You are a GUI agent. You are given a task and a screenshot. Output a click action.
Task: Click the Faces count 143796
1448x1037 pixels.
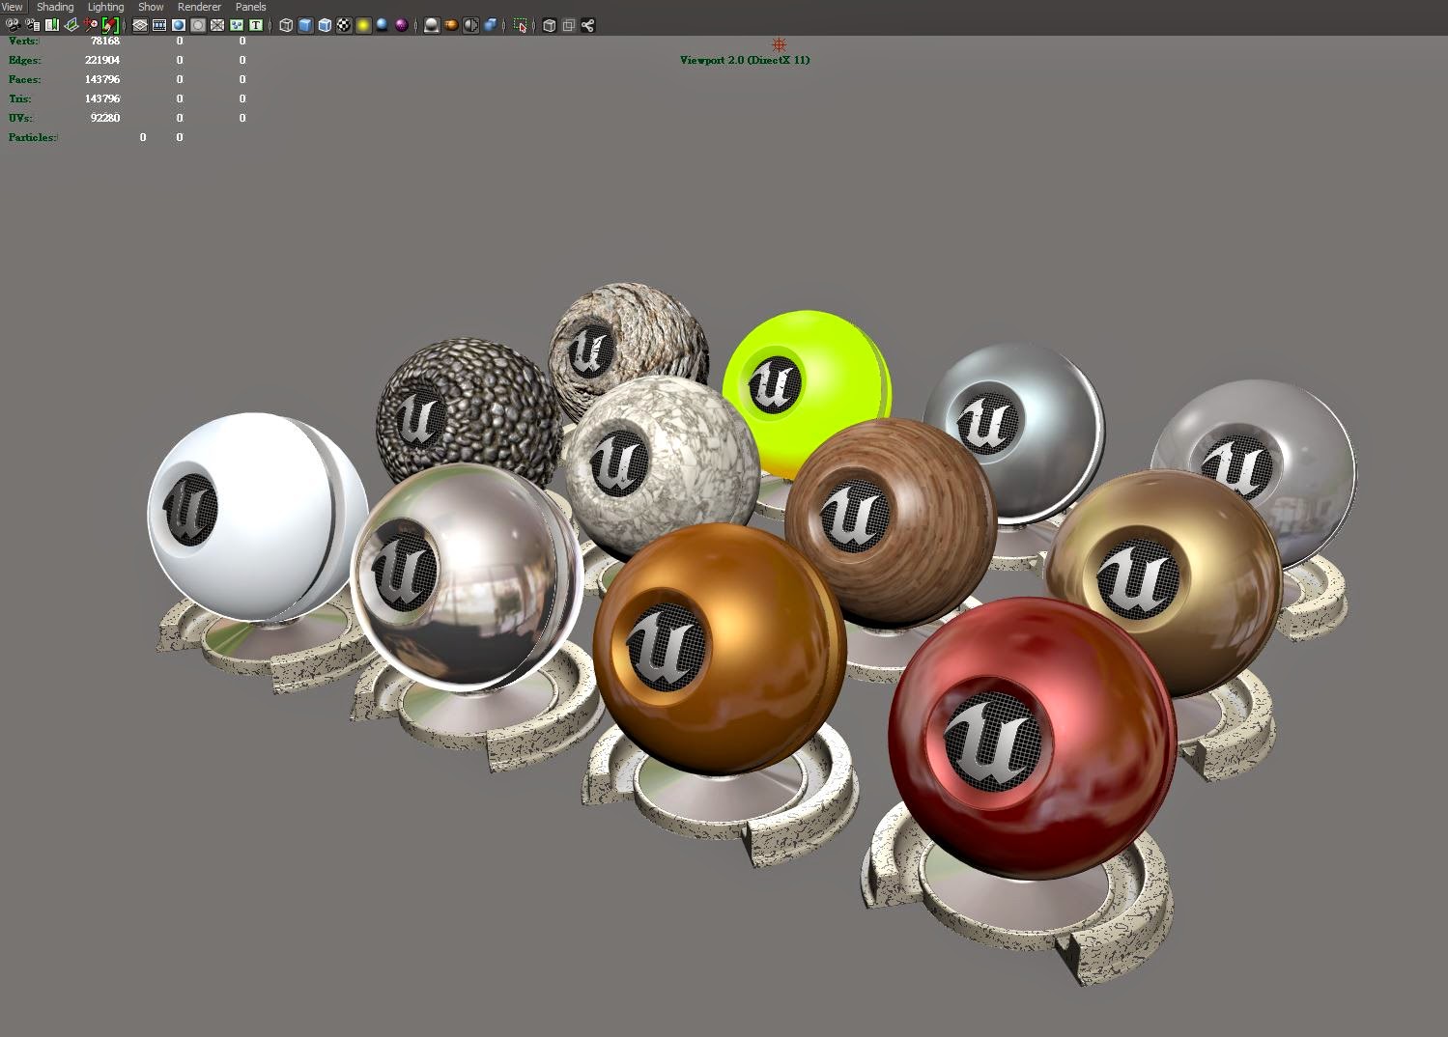click(102, 79)
